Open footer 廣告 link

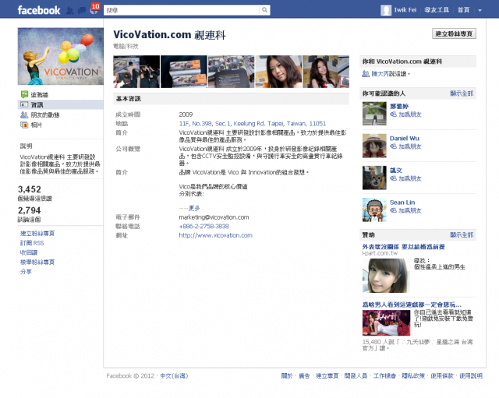pyautogui.click(x=304, y=376)
